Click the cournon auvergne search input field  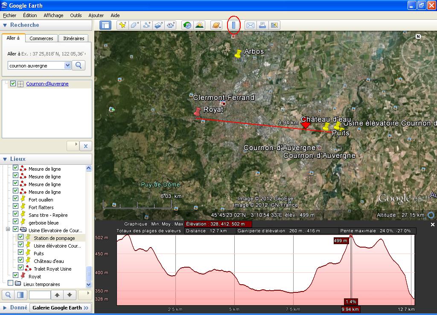tap(37, 65)
